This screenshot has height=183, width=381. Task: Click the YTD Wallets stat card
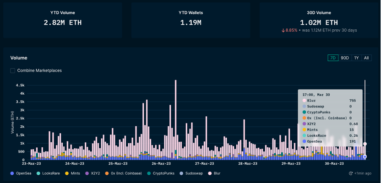coord(190,20)
